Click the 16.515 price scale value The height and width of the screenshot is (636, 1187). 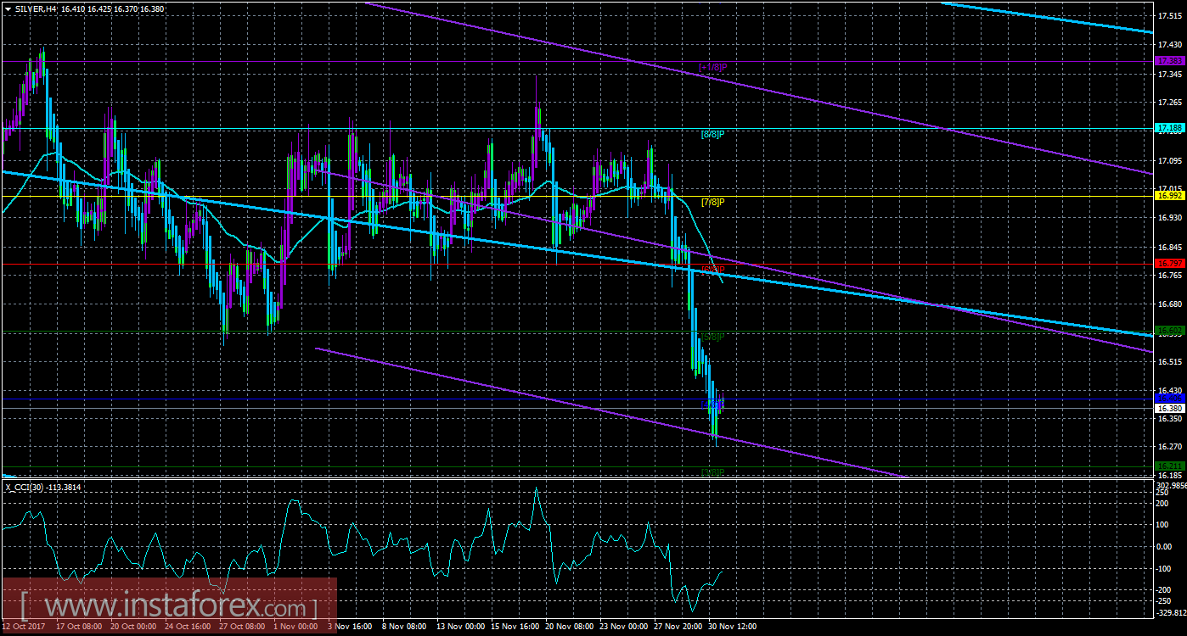click(1171, 362)
